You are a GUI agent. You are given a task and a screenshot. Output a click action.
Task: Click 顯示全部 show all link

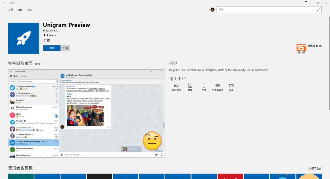(x=315, y=168)
